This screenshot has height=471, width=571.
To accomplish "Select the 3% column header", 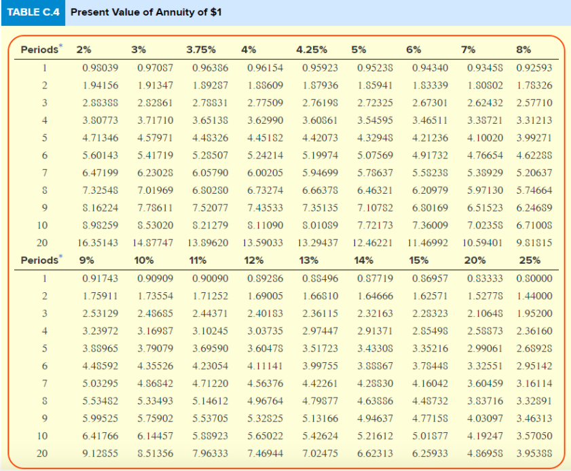I will 139,50.
